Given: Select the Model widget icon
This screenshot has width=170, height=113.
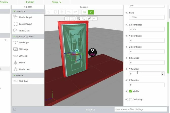Looking at the screenshot, I should click(x=15, y=62).
